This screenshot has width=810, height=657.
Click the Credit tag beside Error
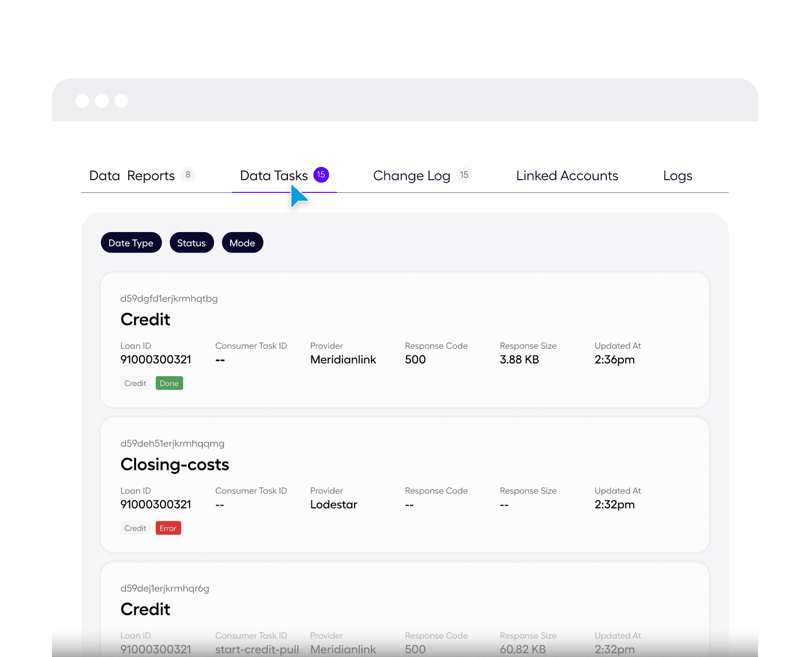tap(135, 528)
